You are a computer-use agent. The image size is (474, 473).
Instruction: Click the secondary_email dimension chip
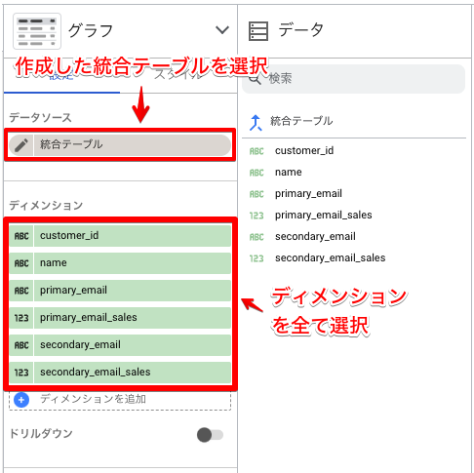[x=120, y=345]
